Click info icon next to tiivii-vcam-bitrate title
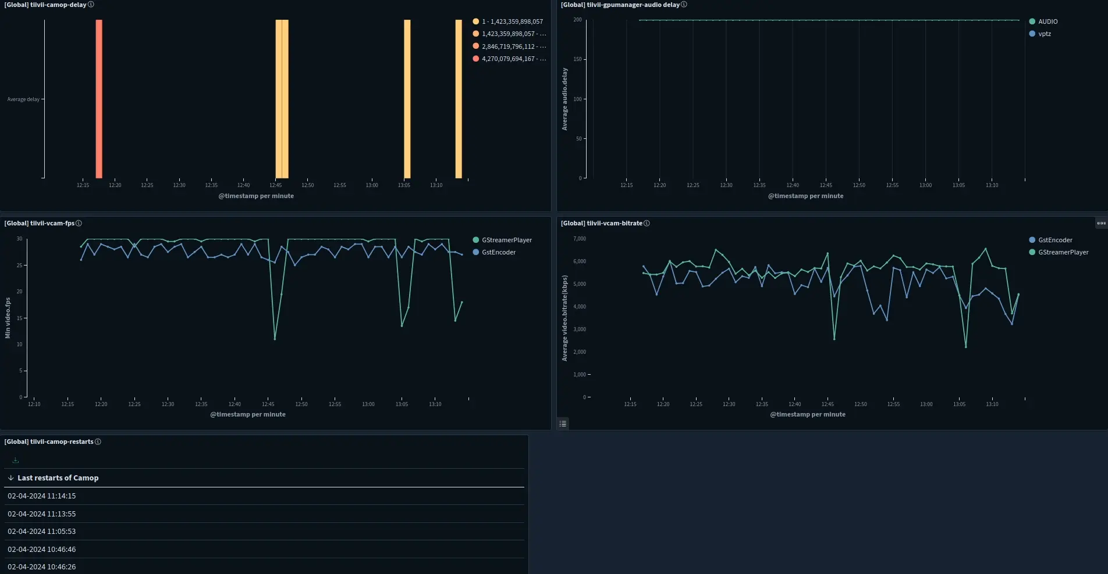1108x574 pixels. click(x=647, y=224)
